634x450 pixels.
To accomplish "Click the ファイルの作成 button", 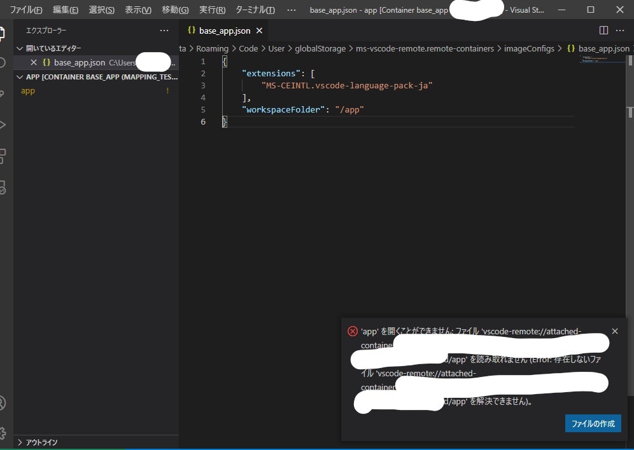I will pos(593,423).
